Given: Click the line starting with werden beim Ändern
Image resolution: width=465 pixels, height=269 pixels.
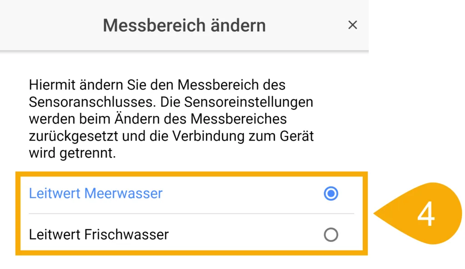Looking at the screenshot, I should 158,119.
